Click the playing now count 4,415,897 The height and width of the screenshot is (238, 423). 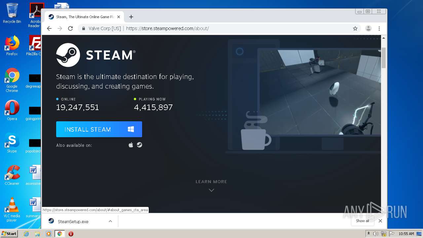click(x=153, y=107)
